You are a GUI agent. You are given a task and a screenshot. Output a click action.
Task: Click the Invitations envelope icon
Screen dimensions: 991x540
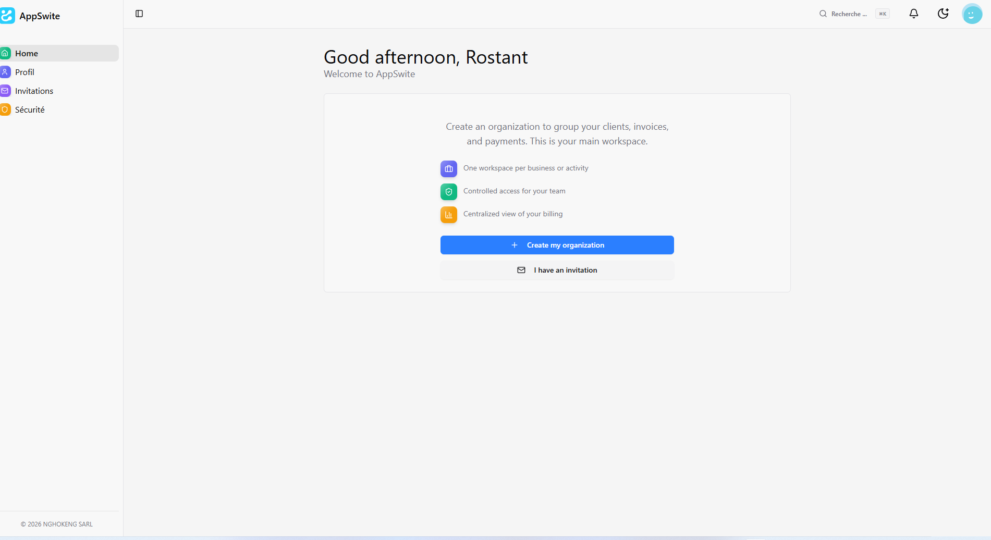click(x=5, y=91)
